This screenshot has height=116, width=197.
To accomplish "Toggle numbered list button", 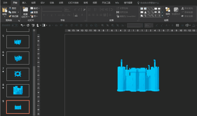I will [95, 10].
